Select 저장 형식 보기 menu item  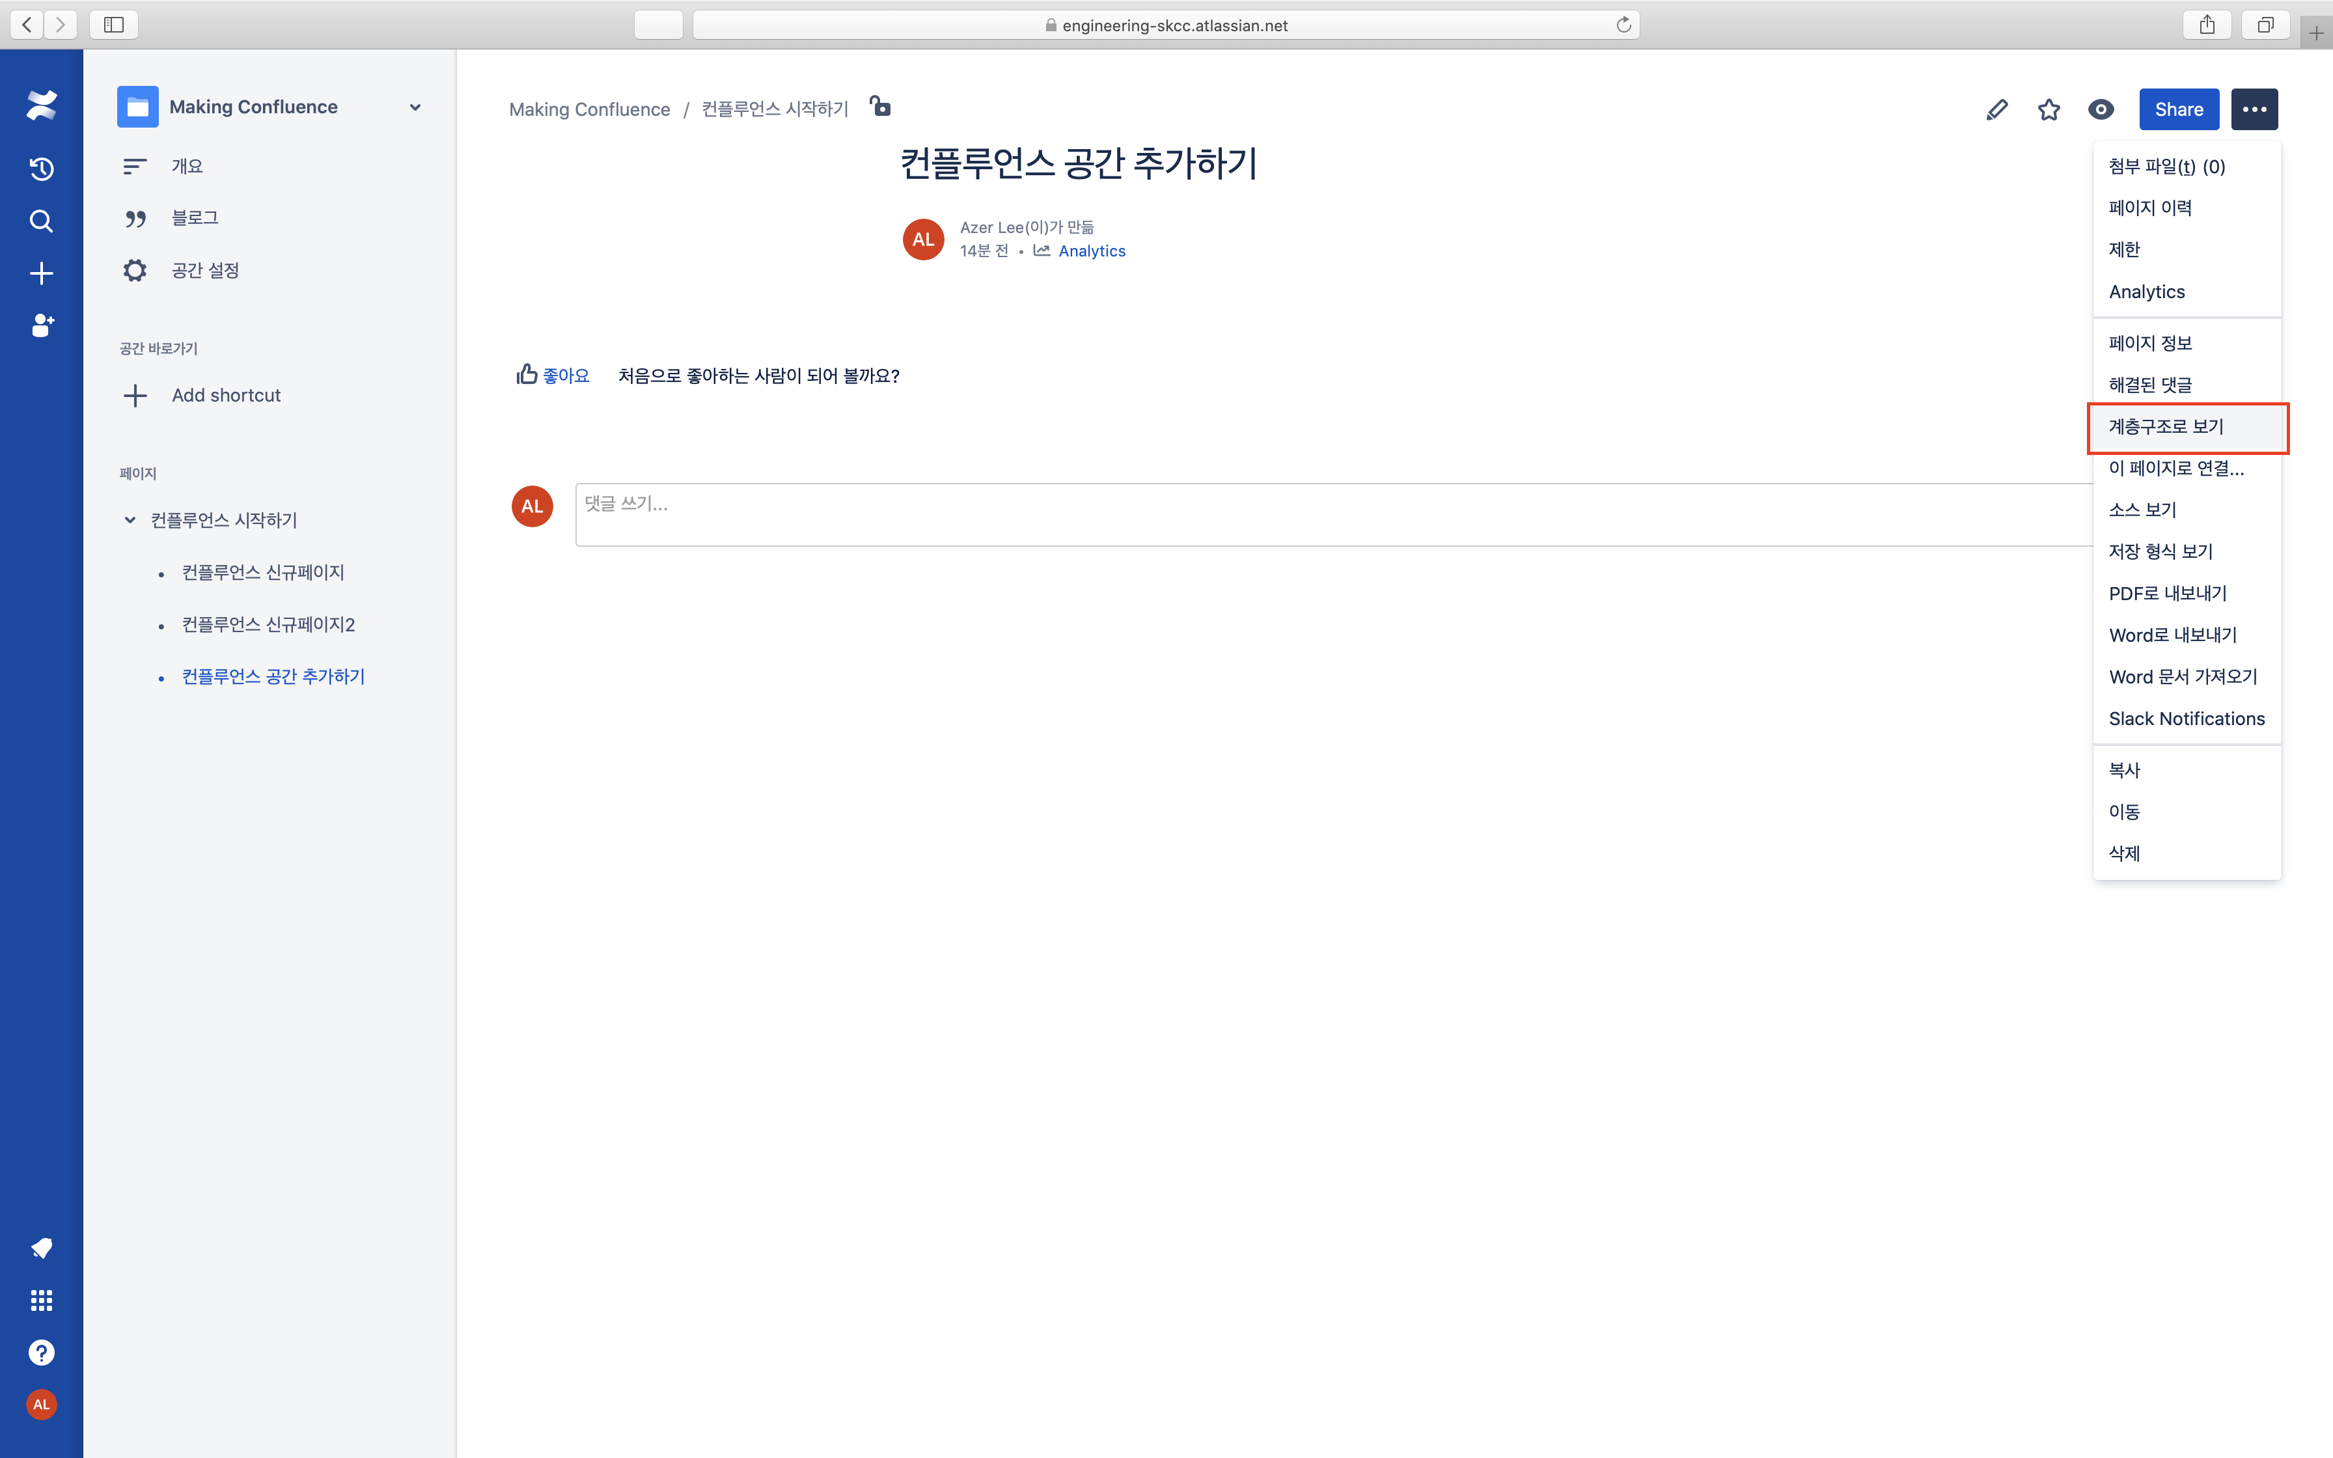click(x=2187, y=551)
